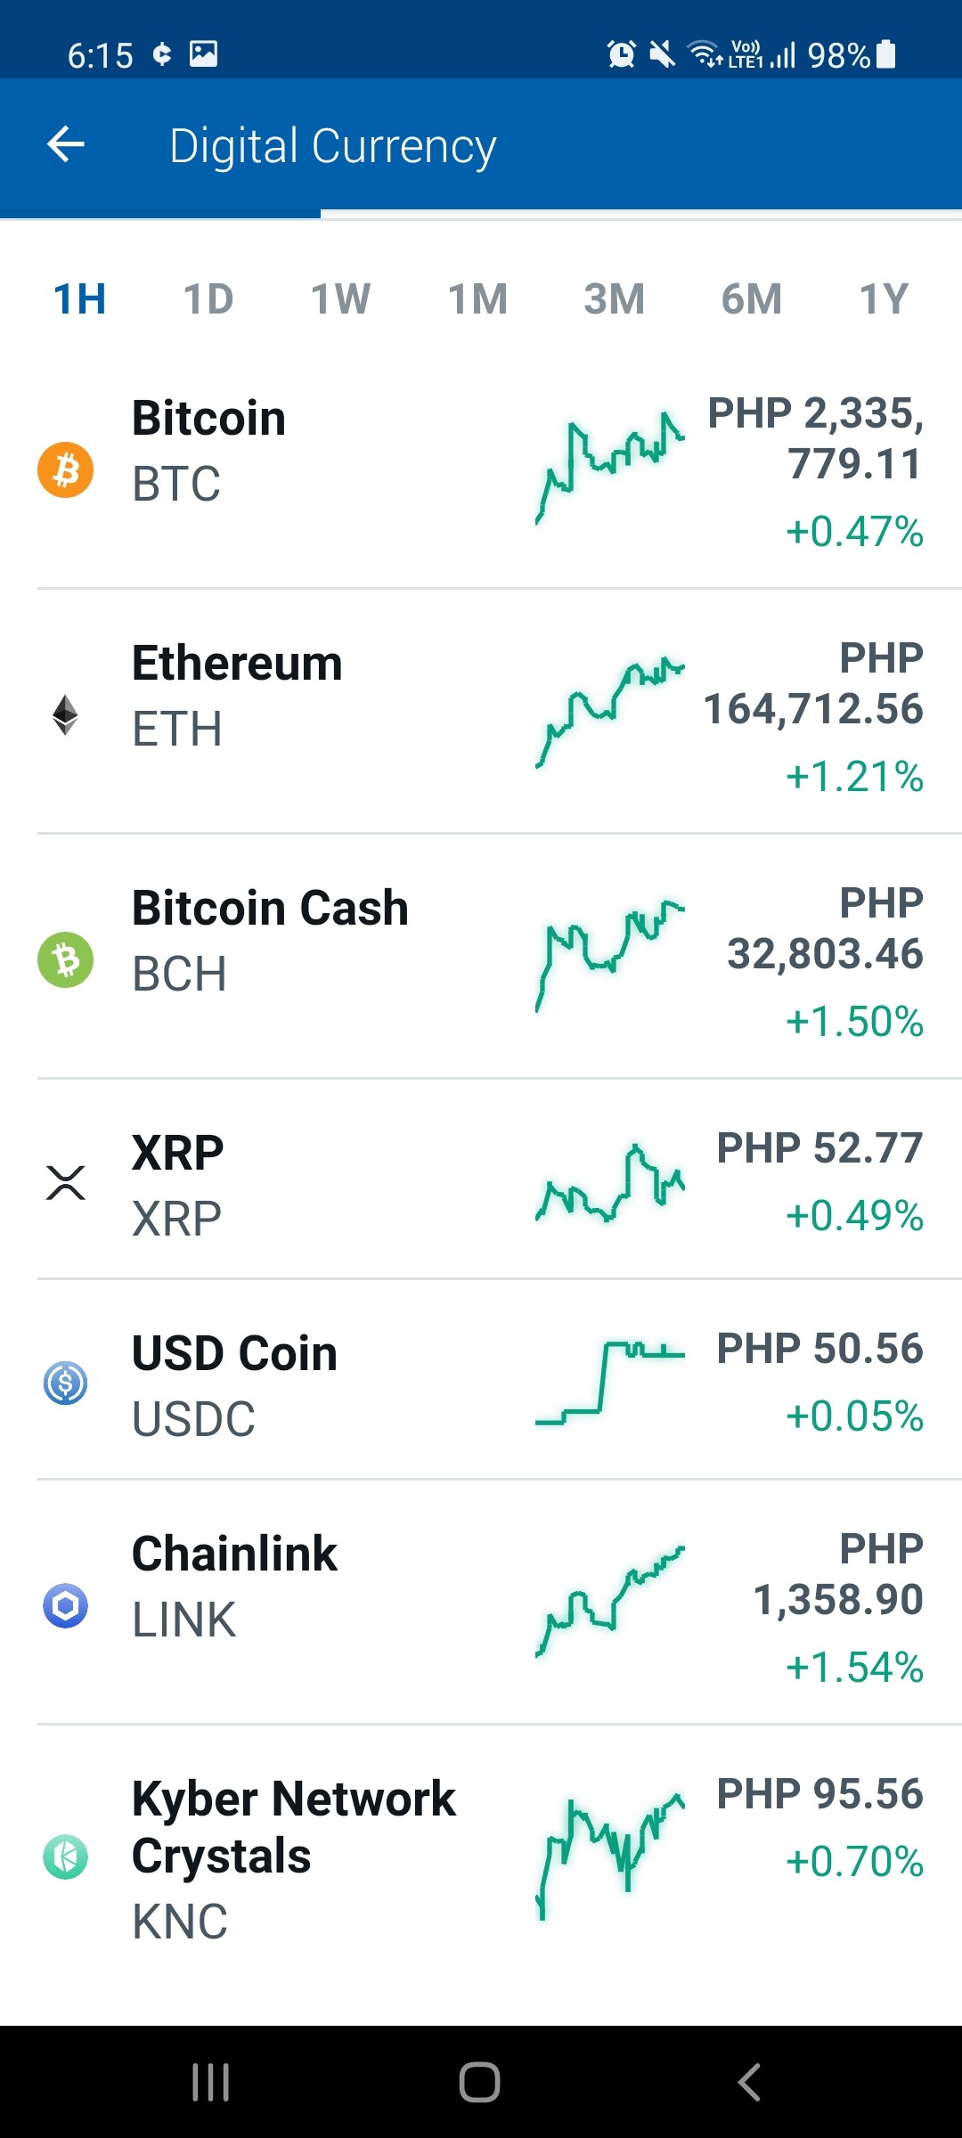The width and height of the screenshot is (962, 2138).
Task: Tap the blue Chainlink hexagon icon
Action: pyautogui.click(x=65, y=1605)
